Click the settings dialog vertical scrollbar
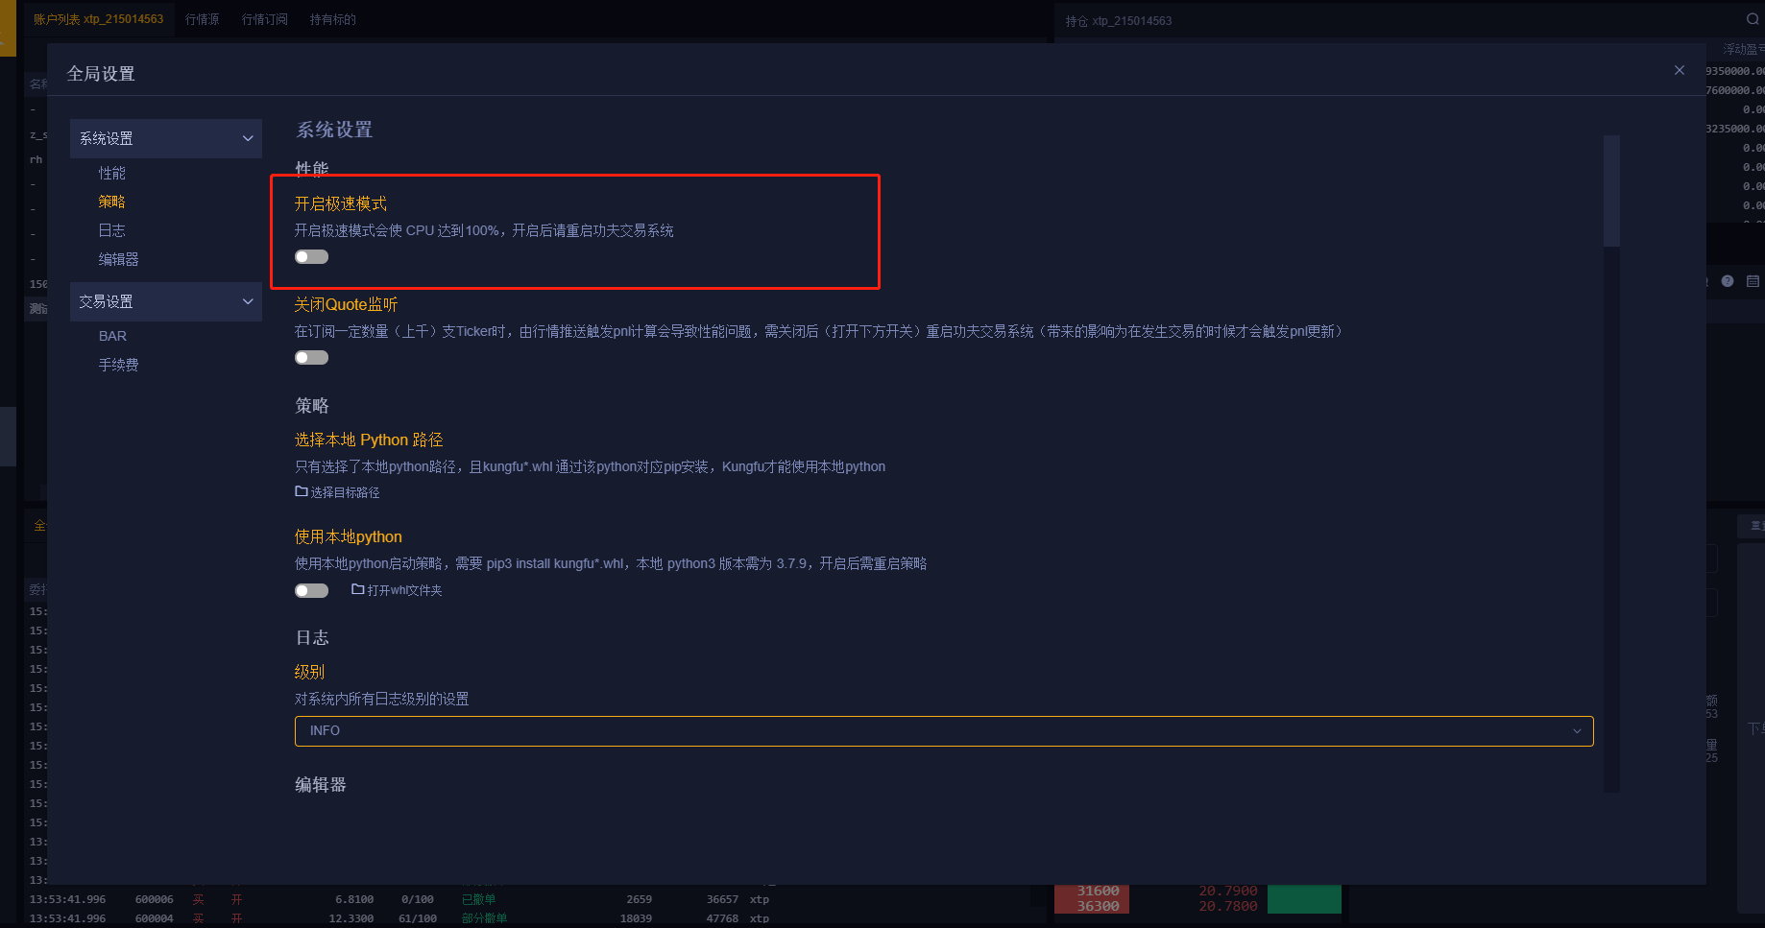Image resolution: width=1765 pixels, height=928 pixels. pos(1611,190)
